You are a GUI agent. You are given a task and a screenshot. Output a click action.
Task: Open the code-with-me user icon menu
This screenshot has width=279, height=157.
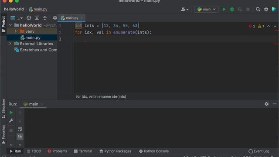click(184, 9)
